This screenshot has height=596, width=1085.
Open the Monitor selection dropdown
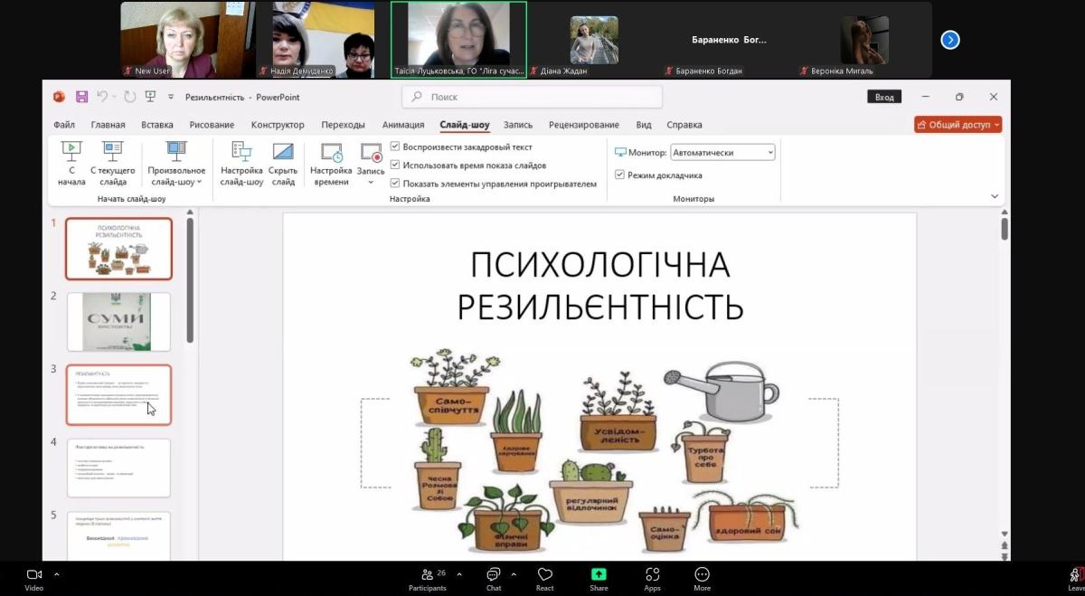[722, 153]
